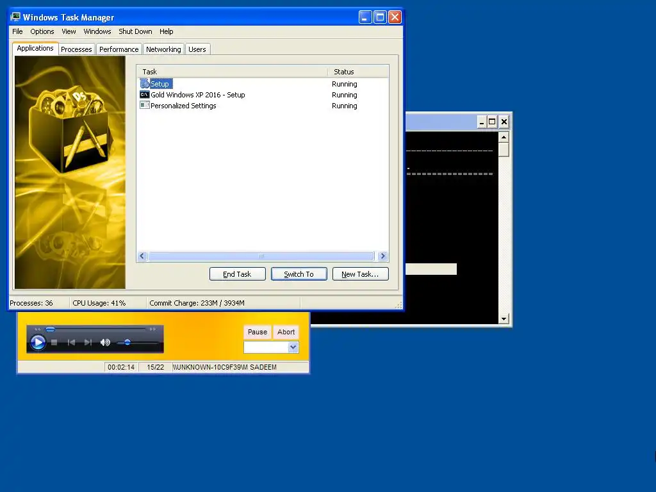The height and width of the screenshot is (492, 656).
Task: Click the '\\UNKNOWN-10C9F39\M SADEEM' status text
Action: [x=225, y=367]
